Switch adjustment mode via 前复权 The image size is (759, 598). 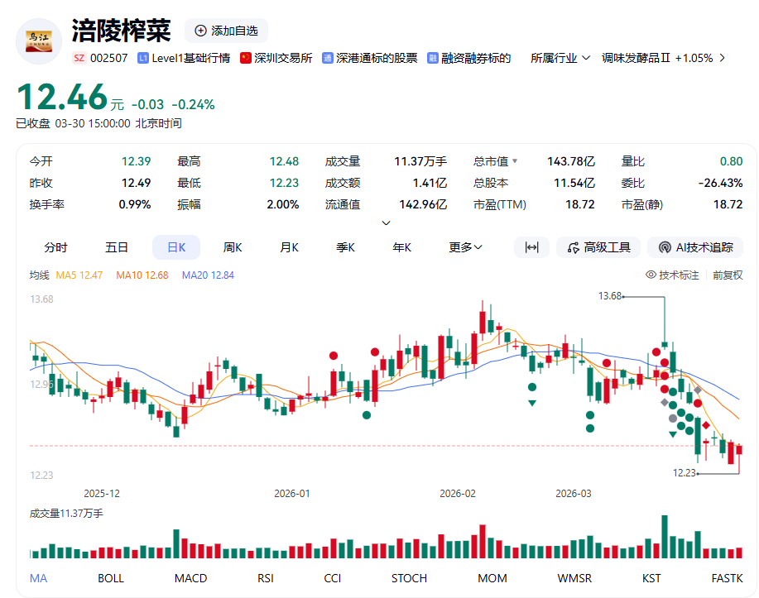tap(728, 275)
